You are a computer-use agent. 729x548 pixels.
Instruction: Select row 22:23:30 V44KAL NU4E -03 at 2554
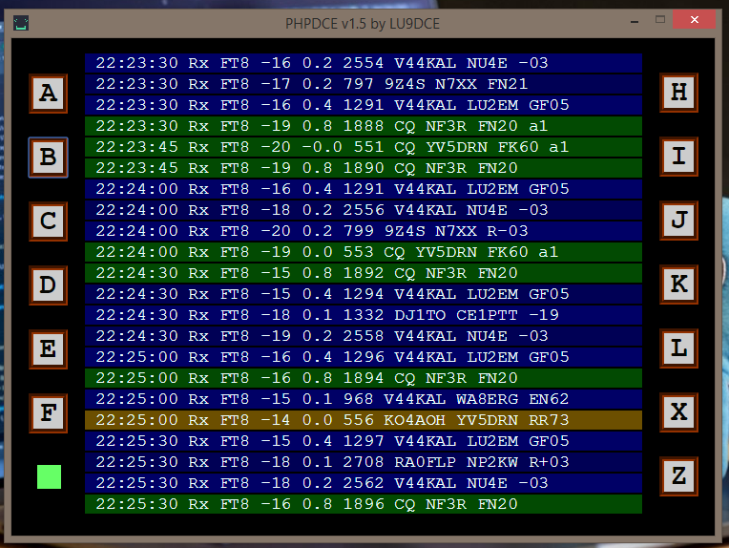(364, 63)
